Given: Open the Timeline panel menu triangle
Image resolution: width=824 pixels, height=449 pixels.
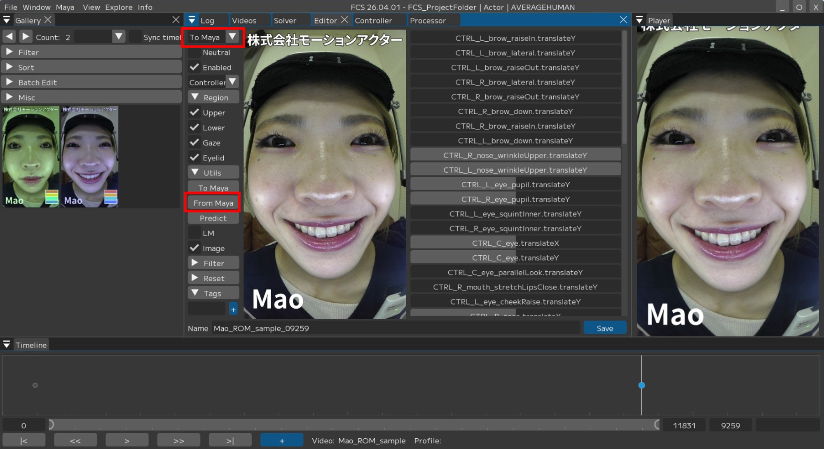Looking at the screenshot, I should (7, 345).
